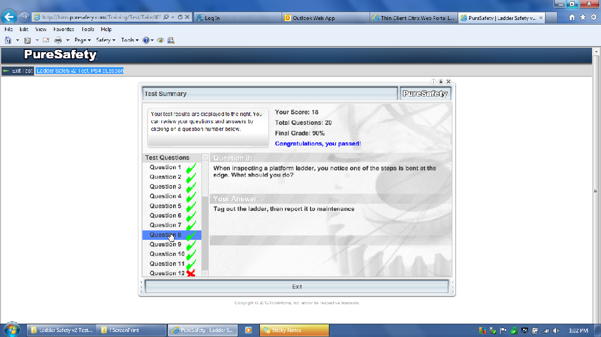Click the RSS feeds icon
This screenshot has height=337, width=601.
[x=27, y=40]
